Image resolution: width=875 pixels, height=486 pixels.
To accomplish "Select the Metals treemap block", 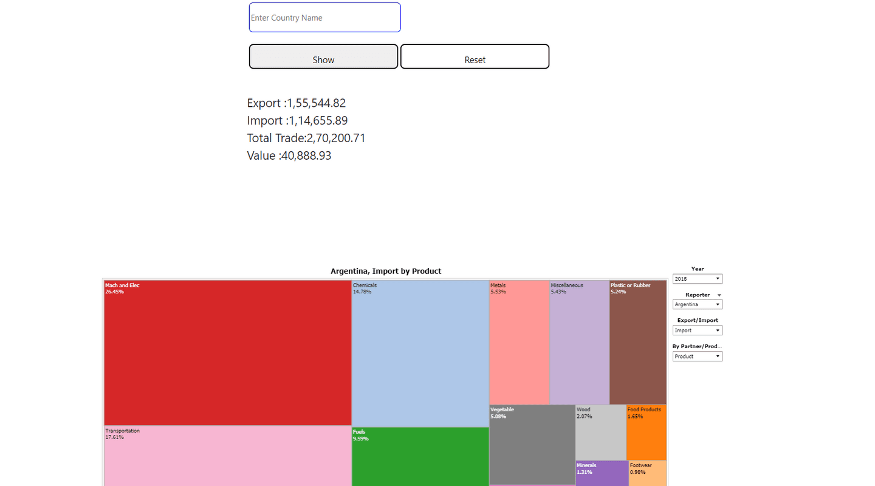I will point(520,342).
